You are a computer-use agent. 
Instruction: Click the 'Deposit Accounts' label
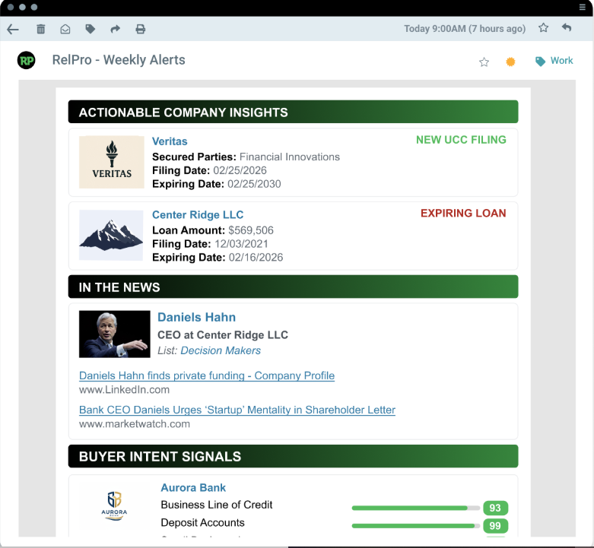(x=202, y=523)
